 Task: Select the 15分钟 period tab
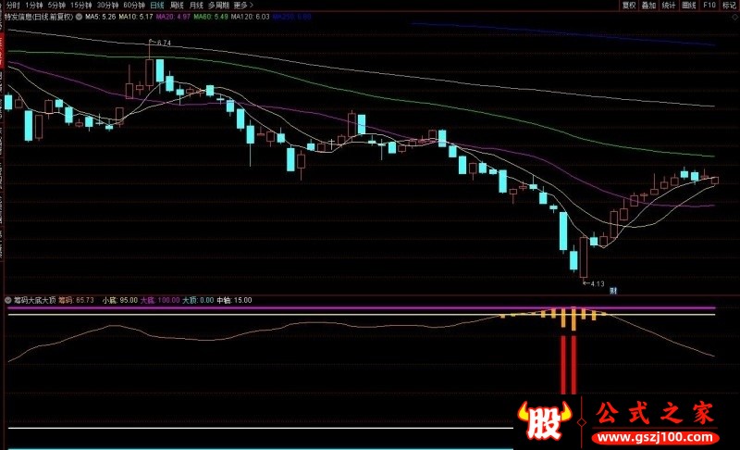pos(81,6)
